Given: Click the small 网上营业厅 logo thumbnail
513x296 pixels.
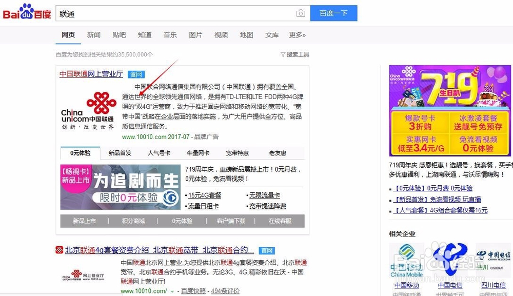Looking at the screenshot, I should [83, 275].
